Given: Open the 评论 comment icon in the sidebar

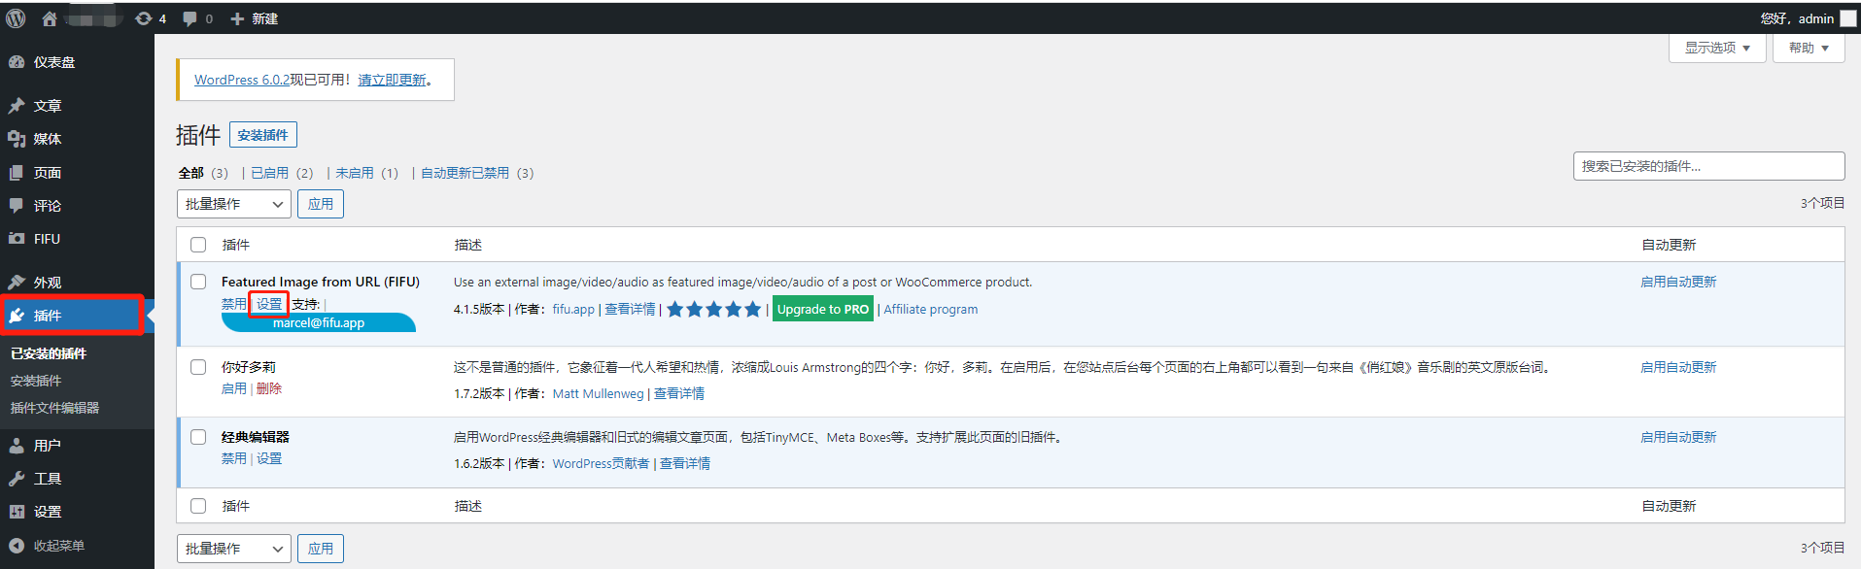Looking at the screenshot, I should [17, 206].
